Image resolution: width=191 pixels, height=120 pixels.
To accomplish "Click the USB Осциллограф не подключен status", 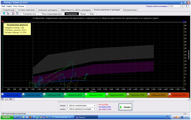I will coord(14,114).
